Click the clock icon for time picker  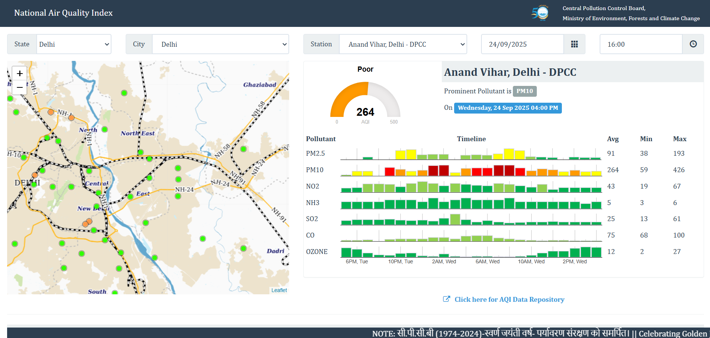pos(693,44)
